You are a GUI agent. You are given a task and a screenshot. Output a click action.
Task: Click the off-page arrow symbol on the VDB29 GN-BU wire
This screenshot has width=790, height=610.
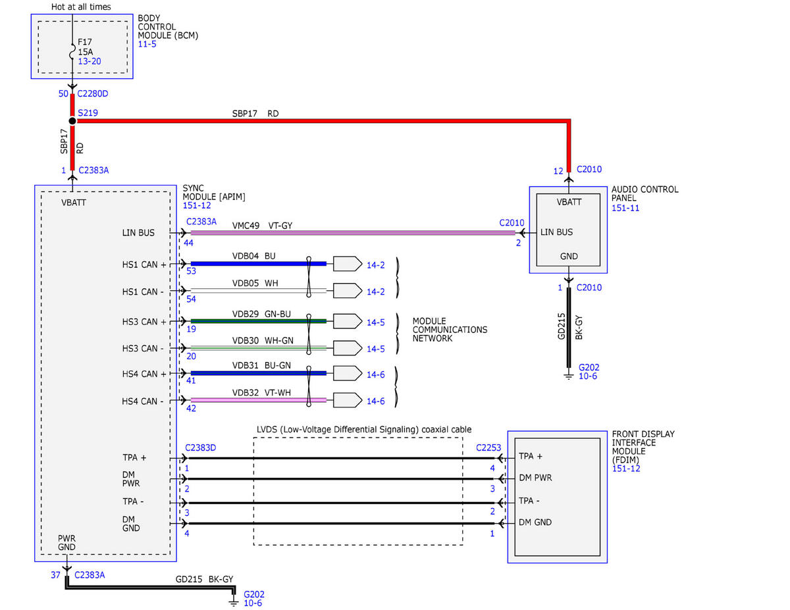point(348,322)
